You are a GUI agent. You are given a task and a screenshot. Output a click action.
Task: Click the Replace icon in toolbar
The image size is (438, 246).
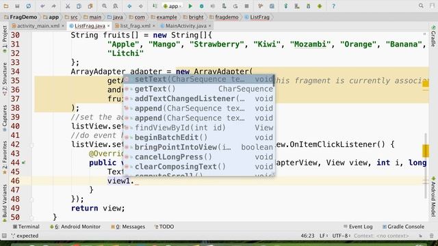tap(116, 6)
